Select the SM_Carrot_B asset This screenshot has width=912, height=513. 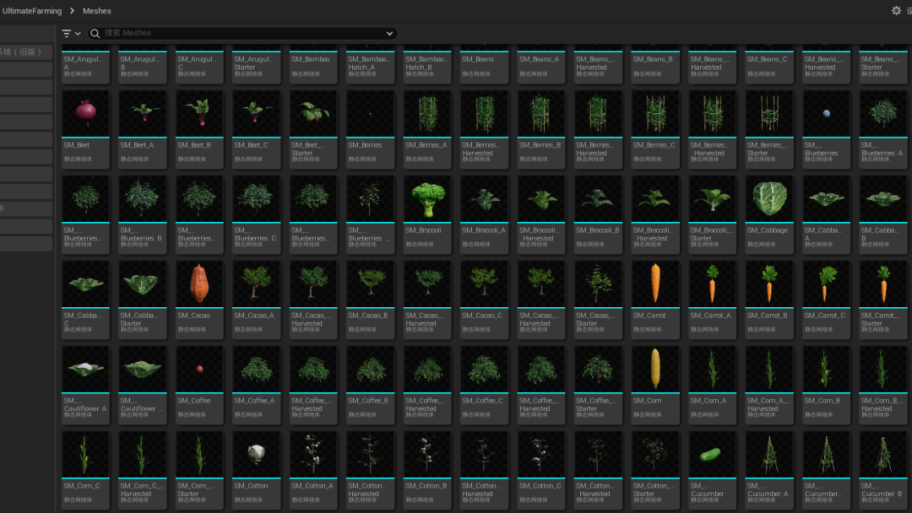pos(769,300)
